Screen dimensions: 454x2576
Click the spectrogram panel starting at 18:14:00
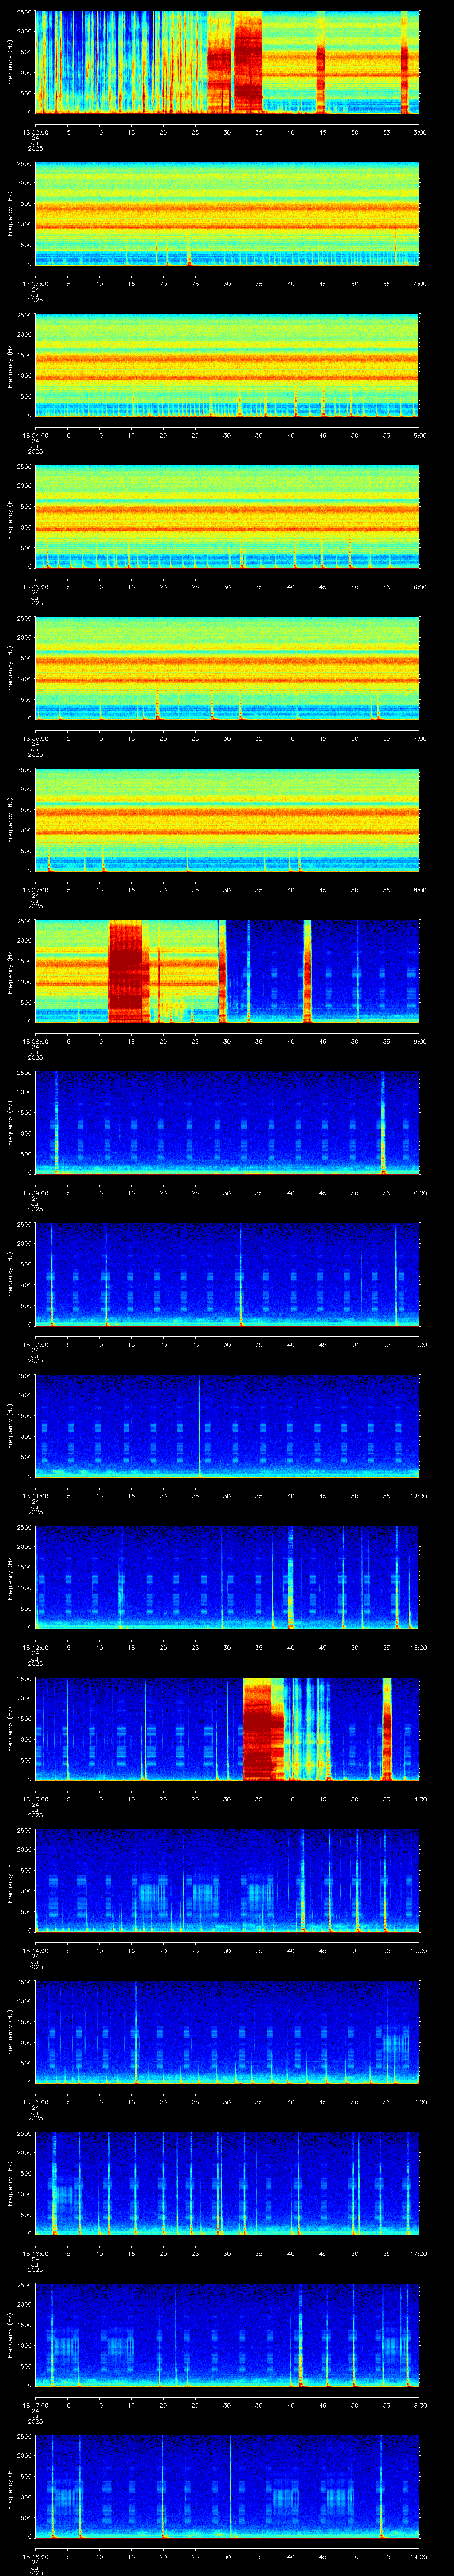click(x=227, y=1880)
